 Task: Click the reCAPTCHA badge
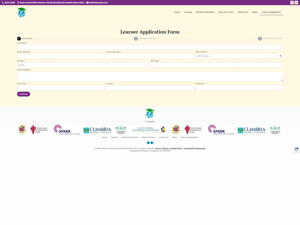296,150
